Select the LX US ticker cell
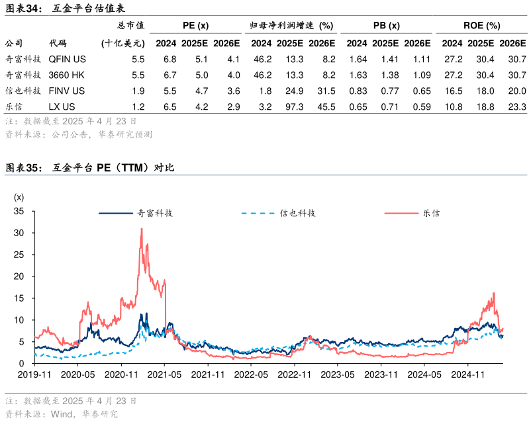 (x=62, y=107)
